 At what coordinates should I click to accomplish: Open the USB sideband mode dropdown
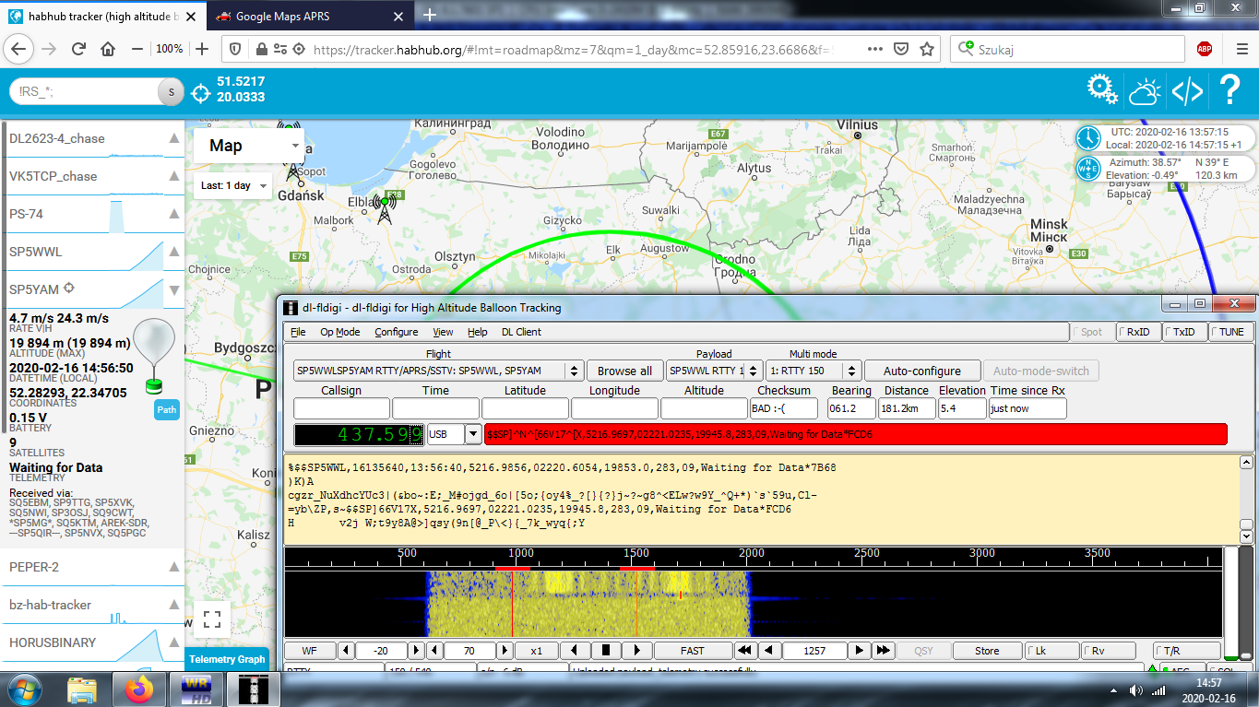[473, 434]
